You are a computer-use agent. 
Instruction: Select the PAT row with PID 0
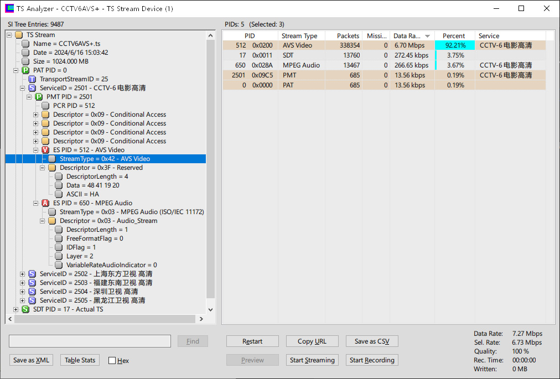[x=384, y=85]
